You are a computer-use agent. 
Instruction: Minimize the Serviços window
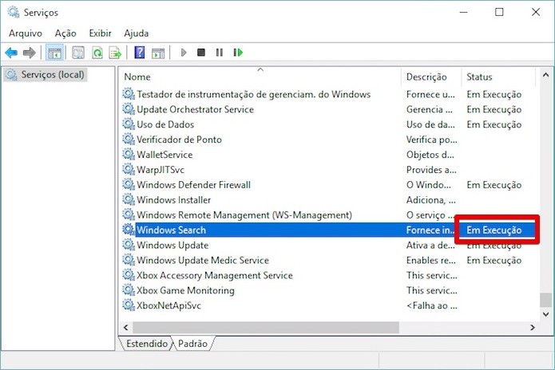[464, 13]
